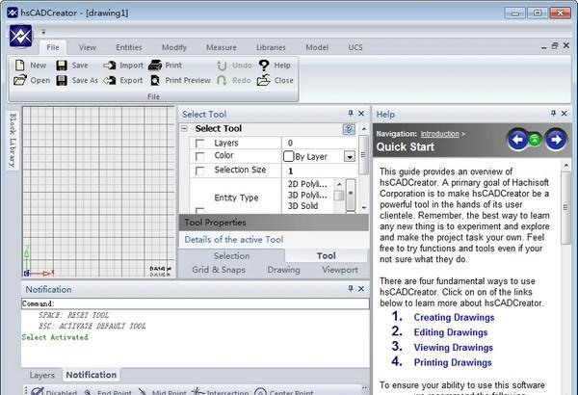The image size is (578, 395).
Task: Click the Help pane scroll-up arrow
Action: point(565,166)
